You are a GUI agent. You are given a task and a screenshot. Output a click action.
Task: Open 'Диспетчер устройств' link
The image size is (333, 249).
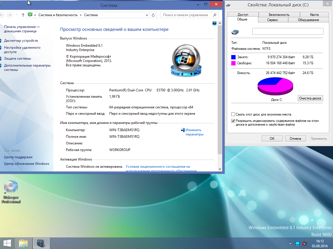click(x=21, y=41)
